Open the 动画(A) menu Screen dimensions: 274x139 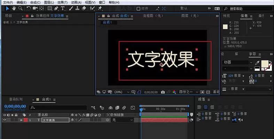point(76,2)
